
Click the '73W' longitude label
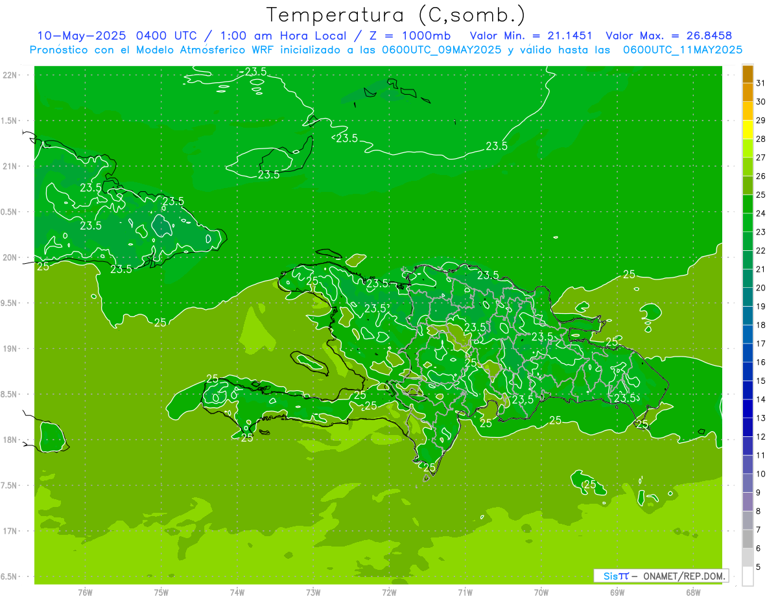click(x=313, y=593)
